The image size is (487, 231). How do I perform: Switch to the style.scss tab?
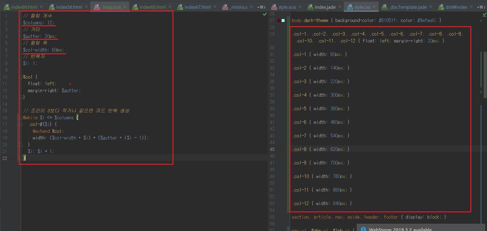point(287,7)
